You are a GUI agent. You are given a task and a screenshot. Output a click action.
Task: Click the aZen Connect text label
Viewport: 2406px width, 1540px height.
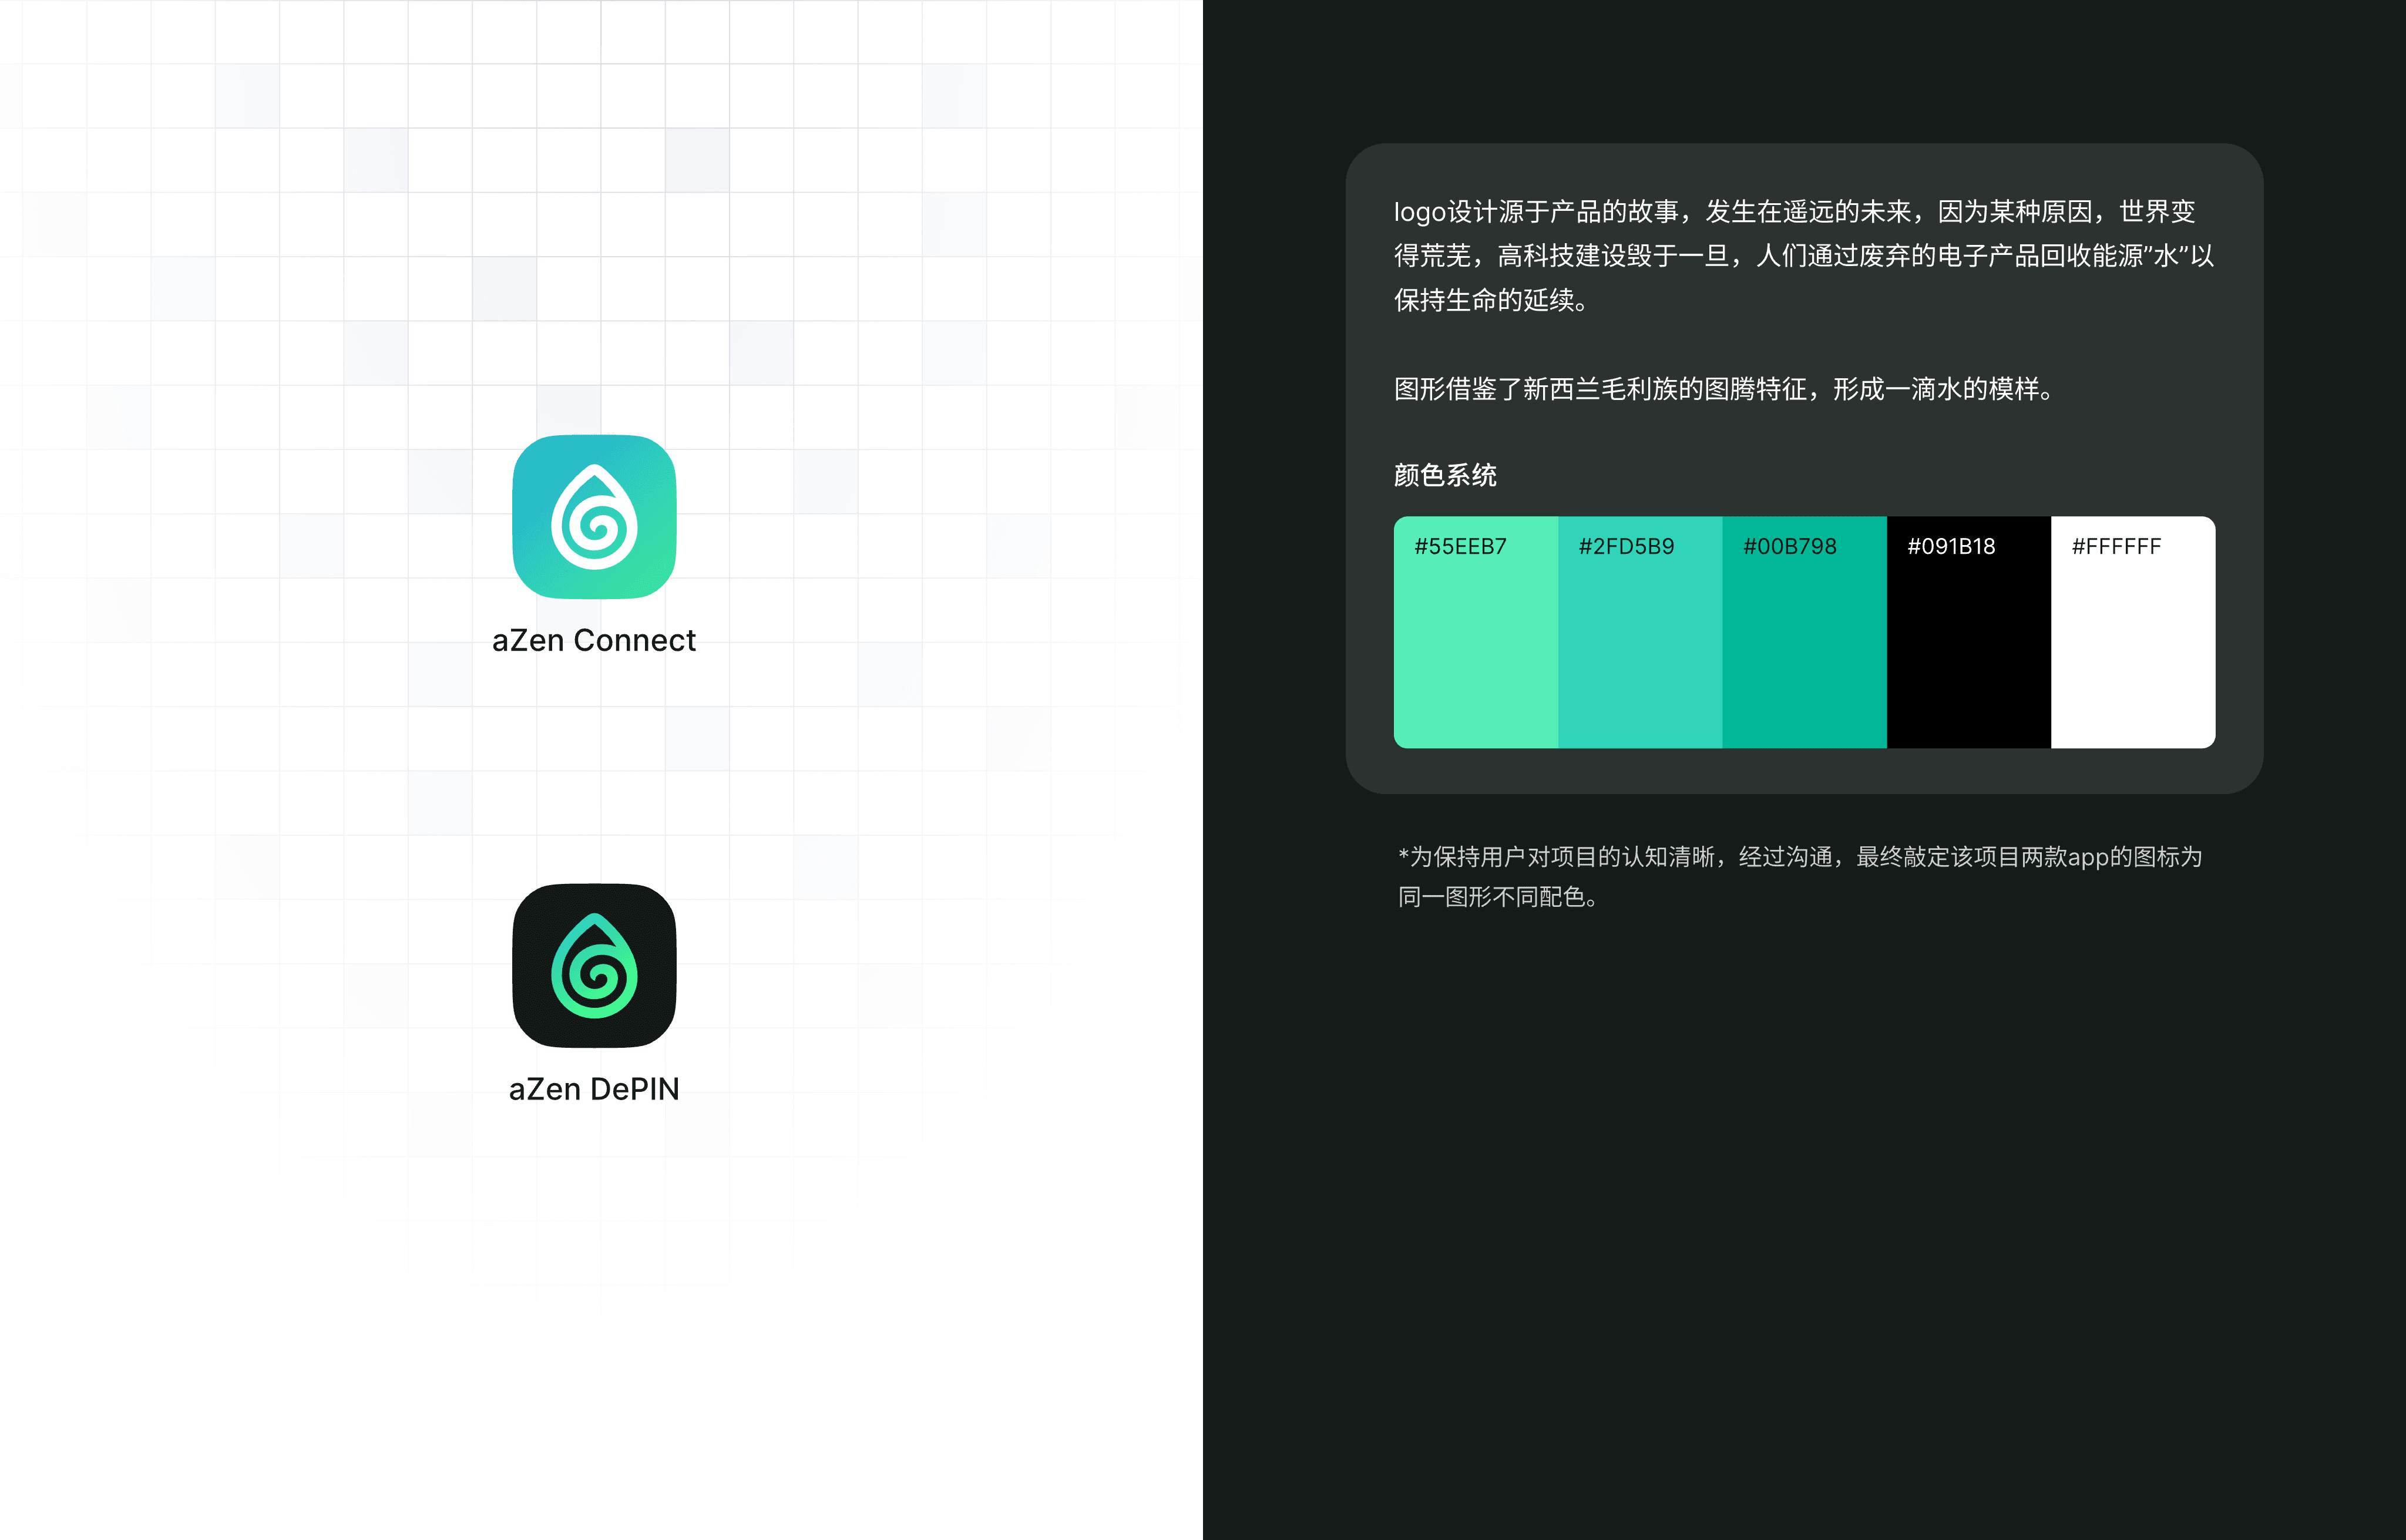593,640
